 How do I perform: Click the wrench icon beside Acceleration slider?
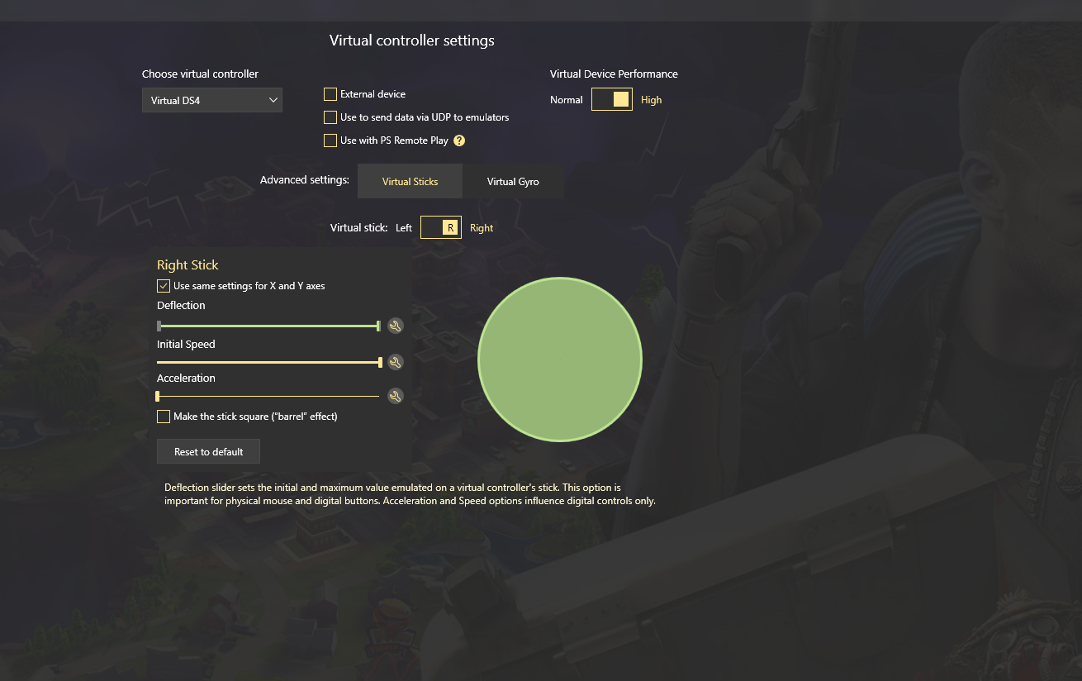tap(396, 396)
